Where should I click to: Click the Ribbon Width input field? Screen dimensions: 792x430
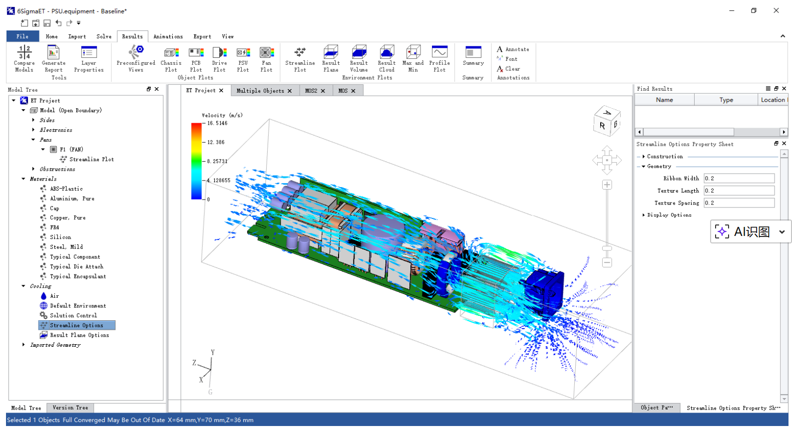pyautogui.click(x=739, y=179)
